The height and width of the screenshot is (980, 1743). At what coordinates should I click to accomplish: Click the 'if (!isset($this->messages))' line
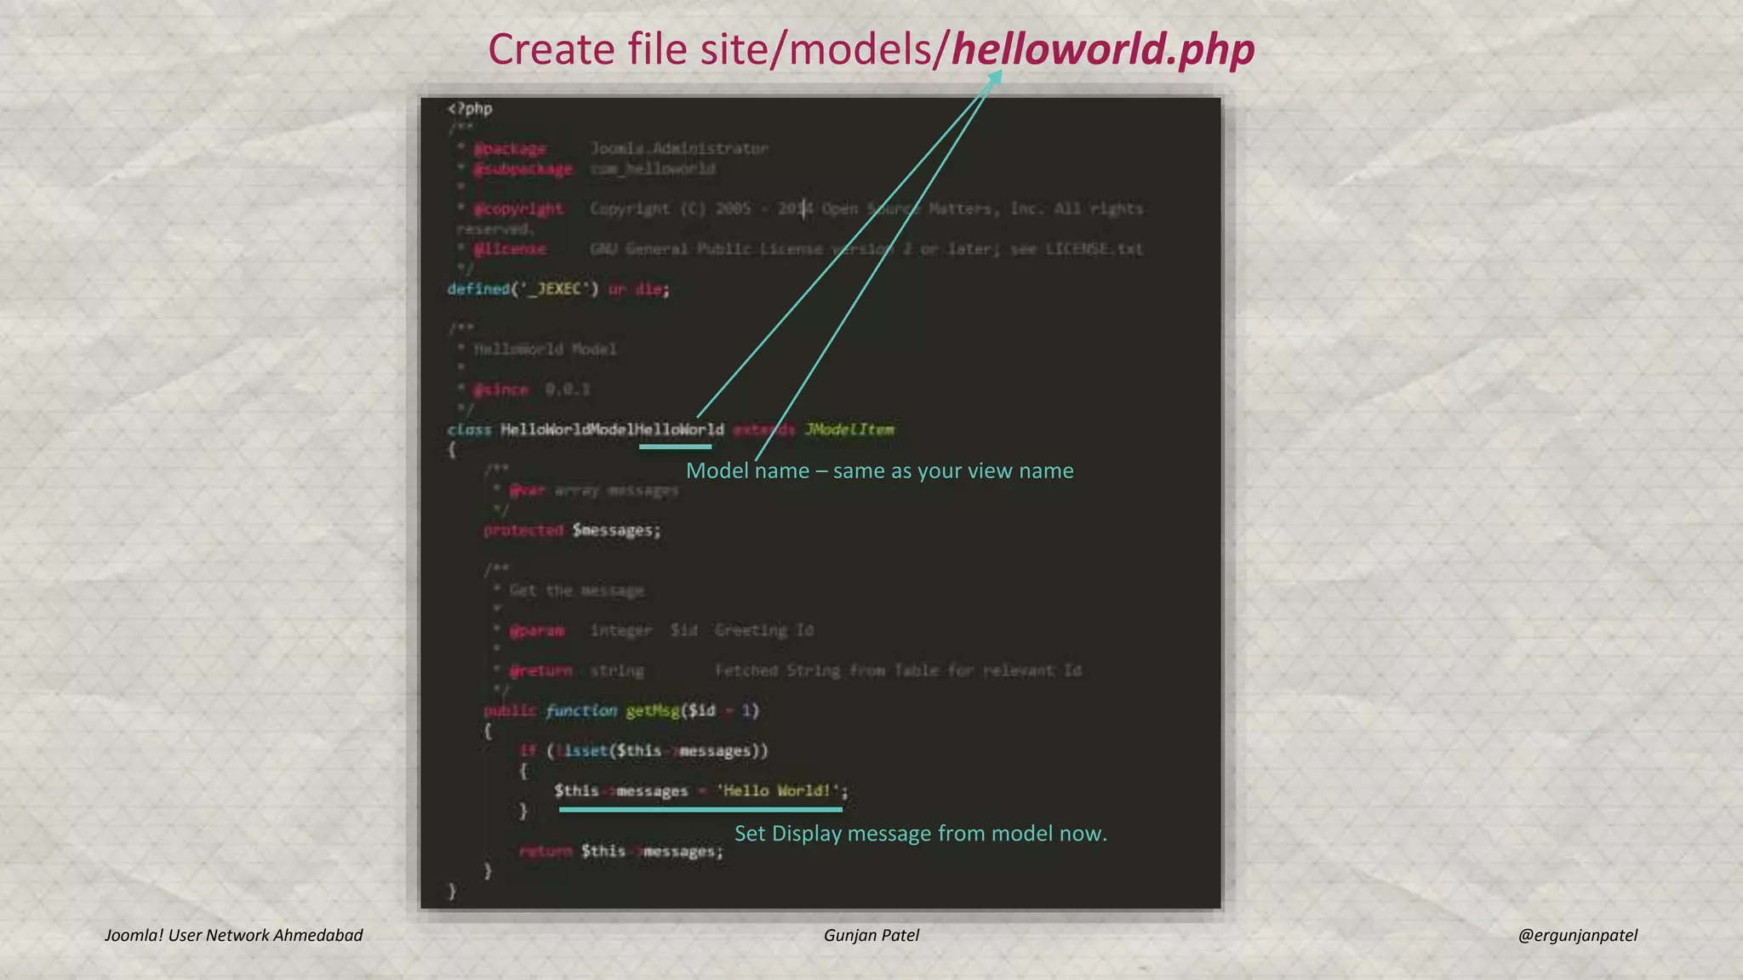[x=643, y=750]
